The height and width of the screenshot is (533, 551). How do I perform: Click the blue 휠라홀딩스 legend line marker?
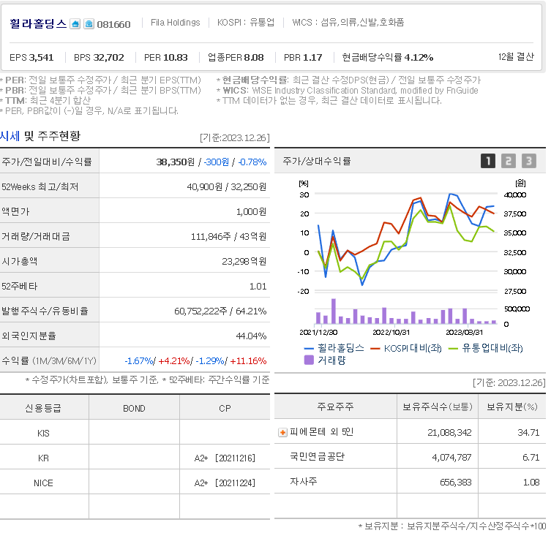(309, 348)
